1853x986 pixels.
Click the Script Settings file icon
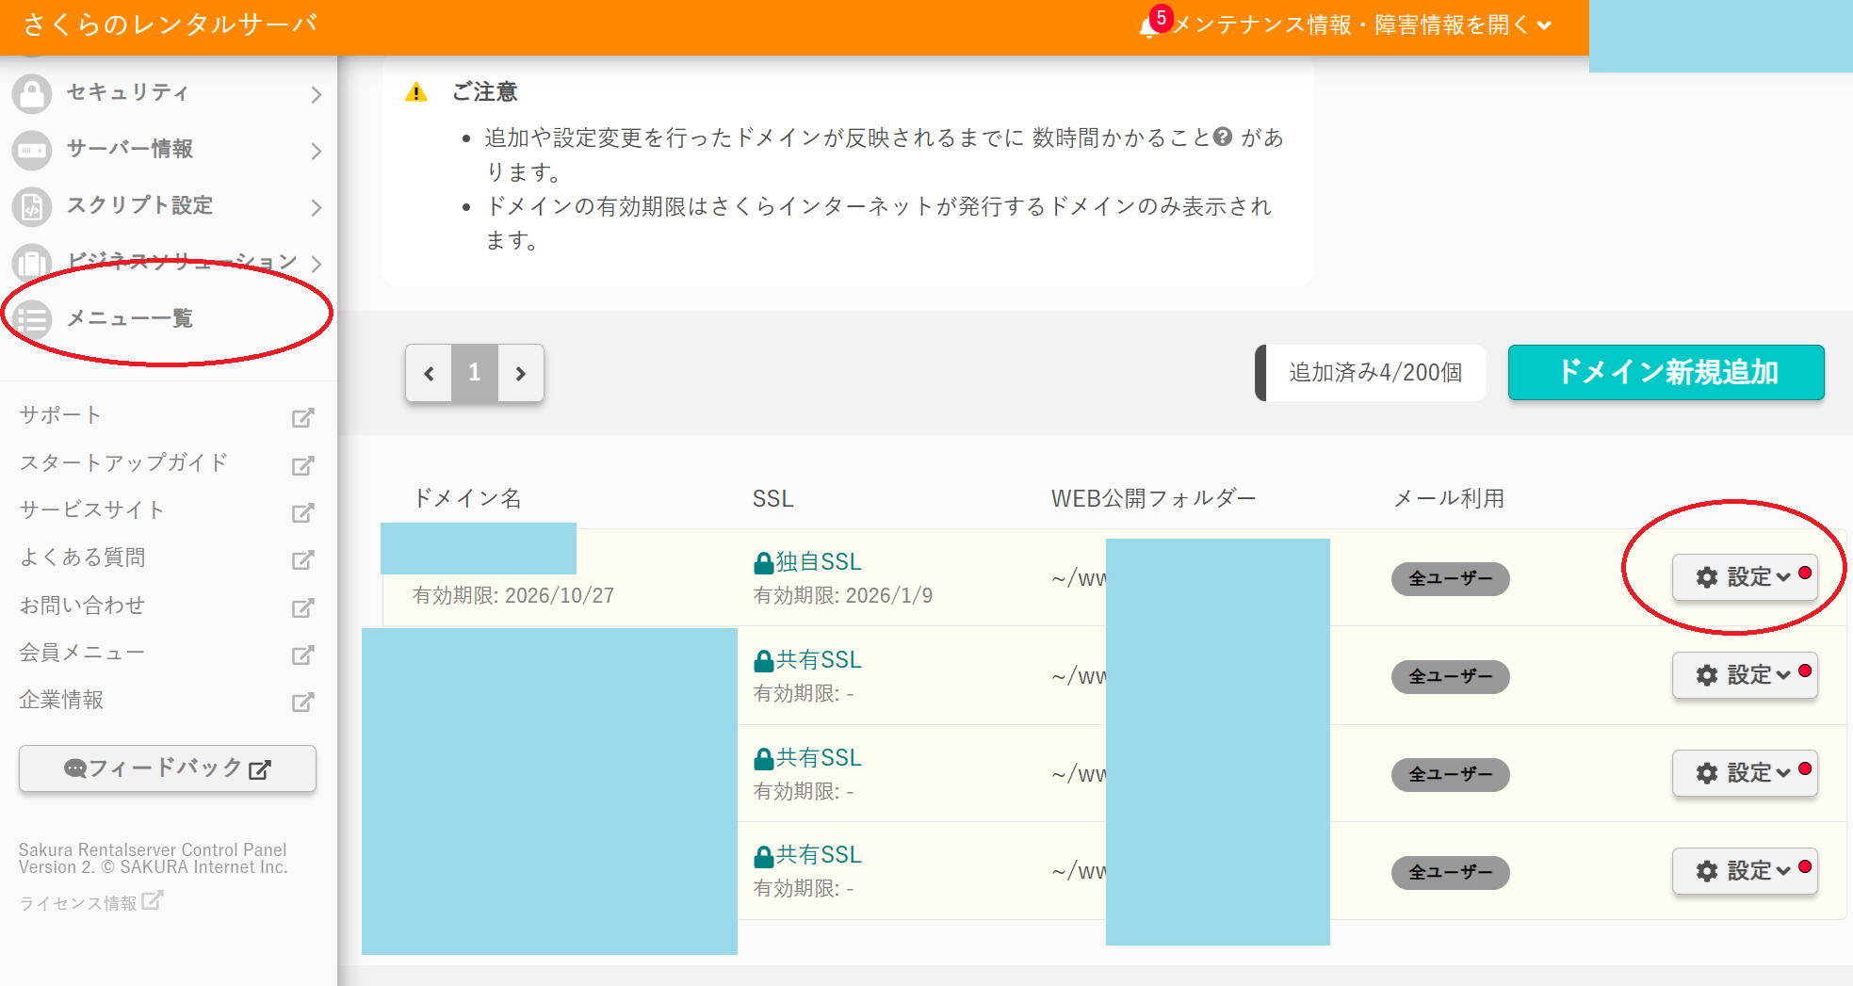click(x=32, y=206)
